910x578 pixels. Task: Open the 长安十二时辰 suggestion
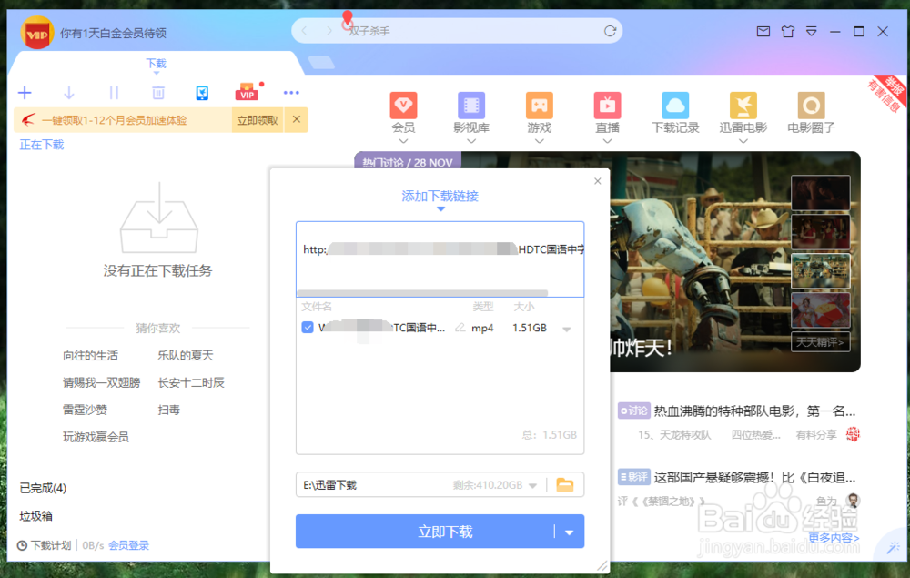click(191, 382)
